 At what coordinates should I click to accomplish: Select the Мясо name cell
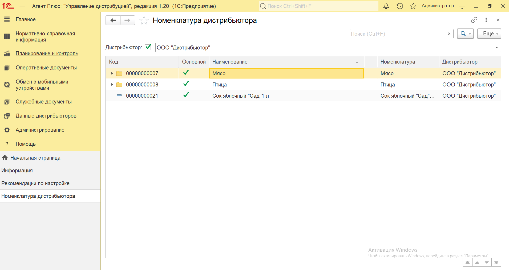[x=286, y=73]
